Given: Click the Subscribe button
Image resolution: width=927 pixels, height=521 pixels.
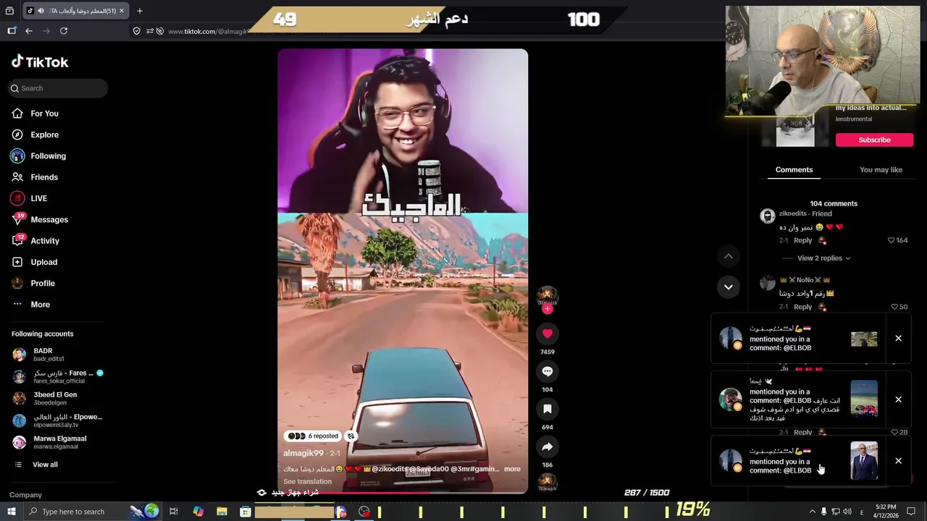Looking at the screenshot, I should coord(874,140).
